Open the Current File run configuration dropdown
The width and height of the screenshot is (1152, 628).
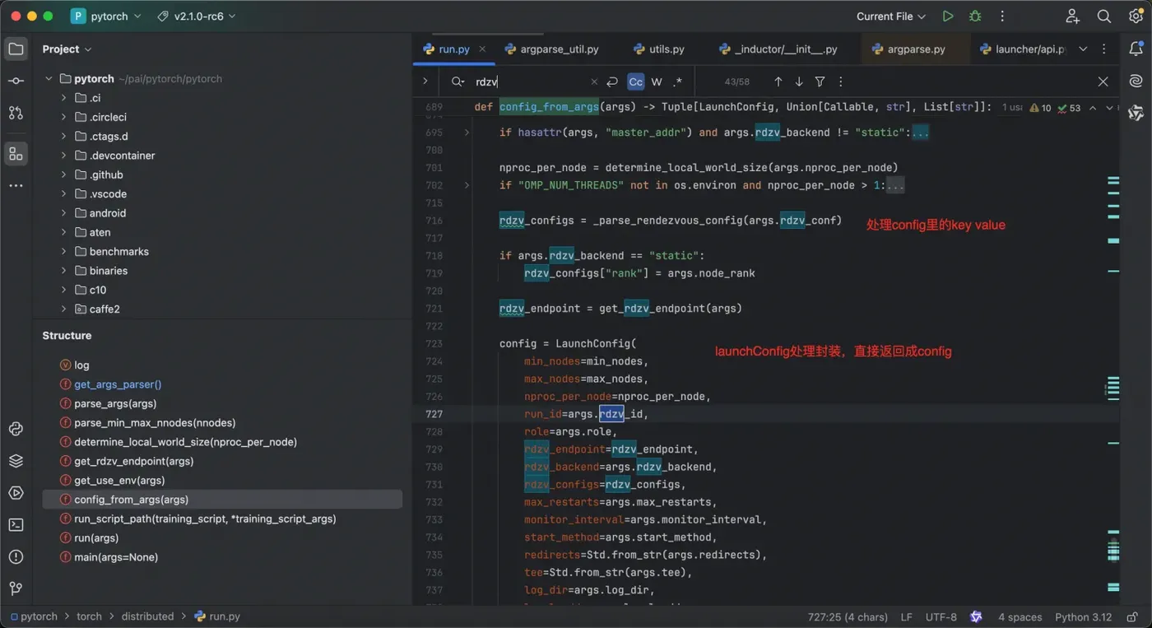(890, 16)
